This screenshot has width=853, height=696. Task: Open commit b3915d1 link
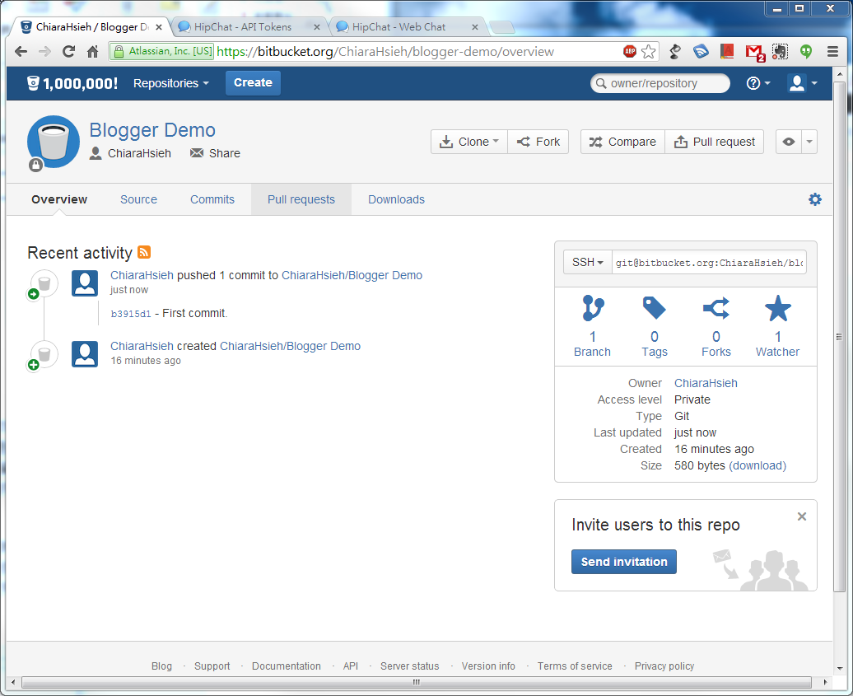tap(131, 314)
